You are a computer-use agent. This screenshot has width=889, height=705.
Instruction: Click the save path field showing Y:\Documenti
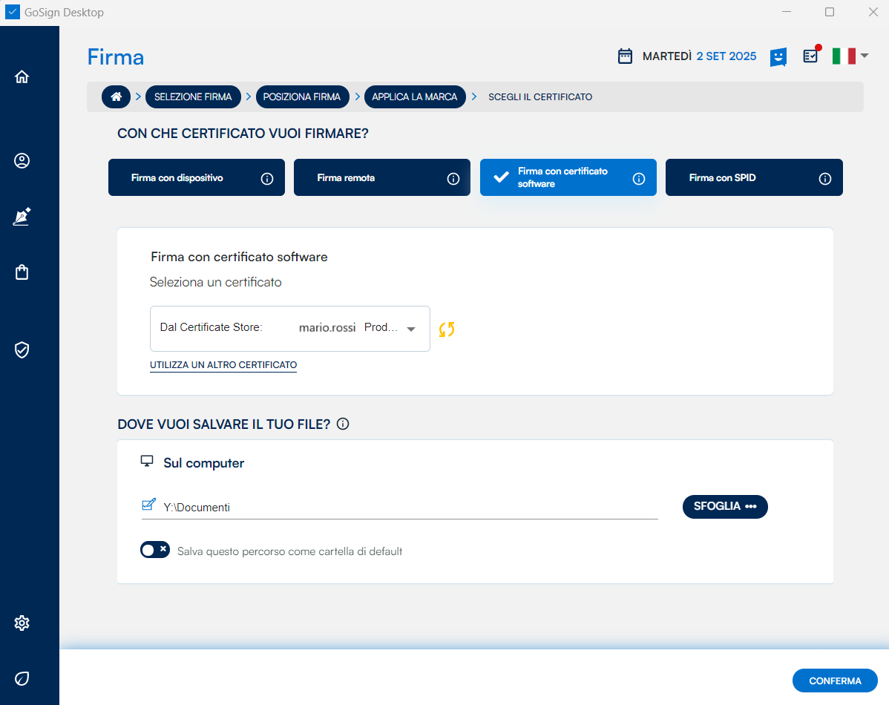(x=408, y=508)
